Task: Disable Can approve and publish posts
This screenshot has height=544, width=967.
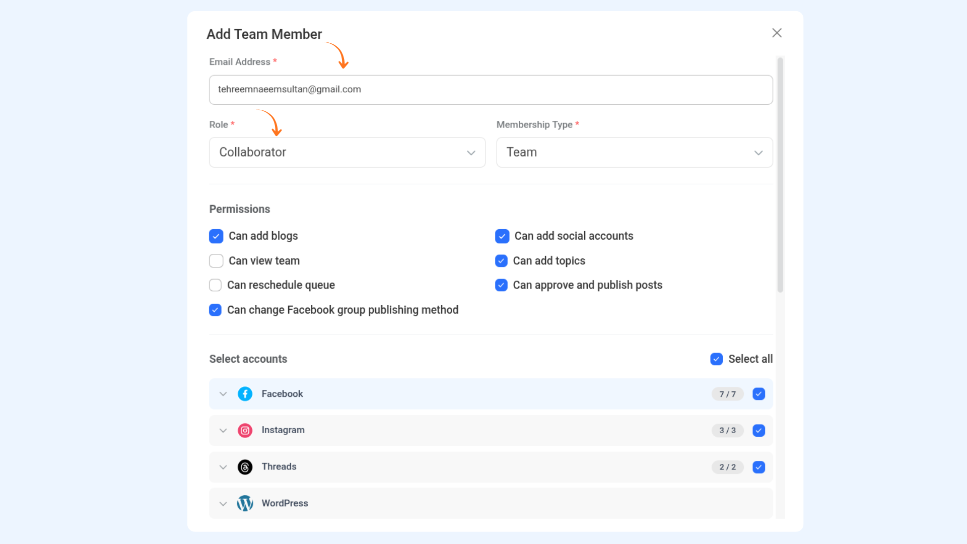Action: (501, 285)
